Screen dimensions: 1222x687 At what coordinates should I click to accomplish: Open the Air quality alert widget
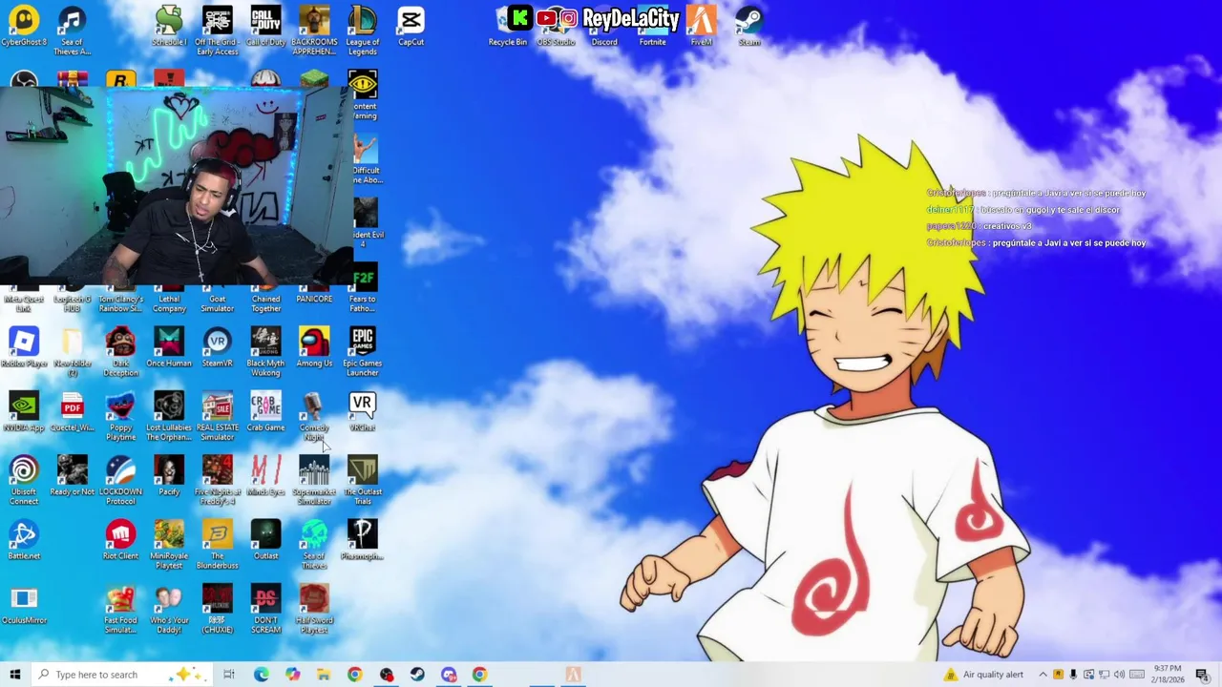tap(983, 675)
